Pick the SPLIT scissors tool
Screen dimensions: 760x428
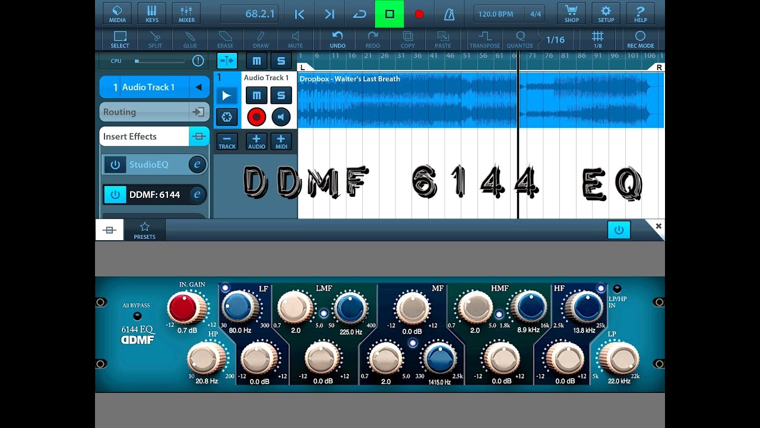tap(155, 39)
